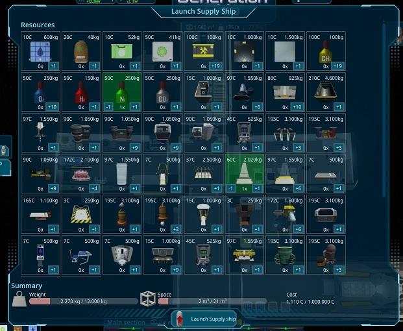
Task: Add O2 bottles with its +19 button
Action: click(x=52, y=107)
